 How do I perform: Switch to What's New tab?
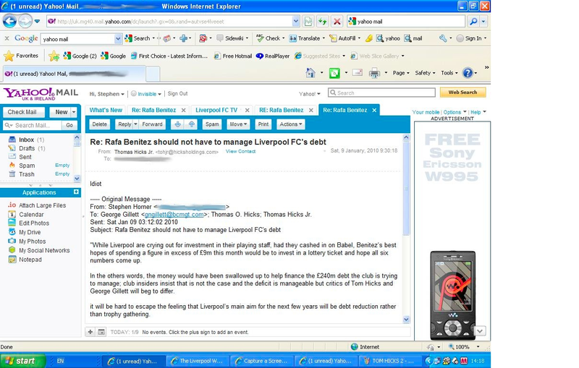pos(106,110)
